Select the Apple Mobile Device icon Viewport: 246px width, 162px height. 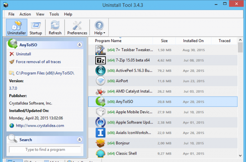click(x=100, y=112)
